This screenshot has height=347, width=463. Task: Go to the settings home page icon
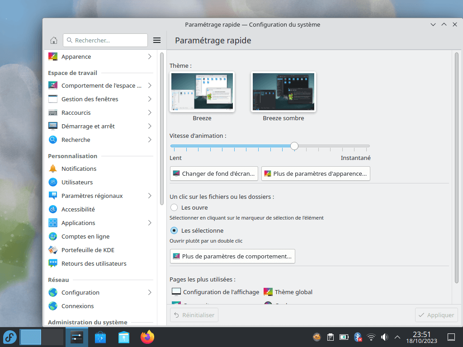tap(54, 40)
